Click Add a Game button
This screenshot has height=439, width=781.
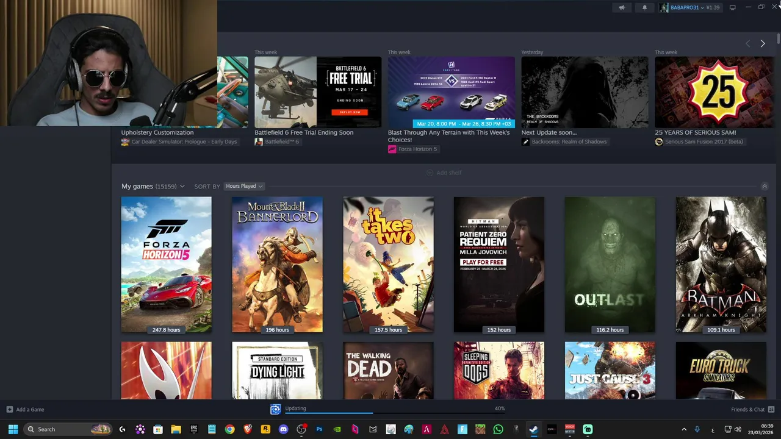[x=25, y=409]
